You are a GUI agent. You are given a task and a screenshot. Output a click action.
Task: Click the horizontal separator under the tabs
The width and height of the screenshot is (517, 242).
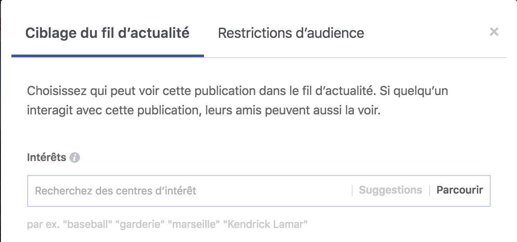(352, 57)
